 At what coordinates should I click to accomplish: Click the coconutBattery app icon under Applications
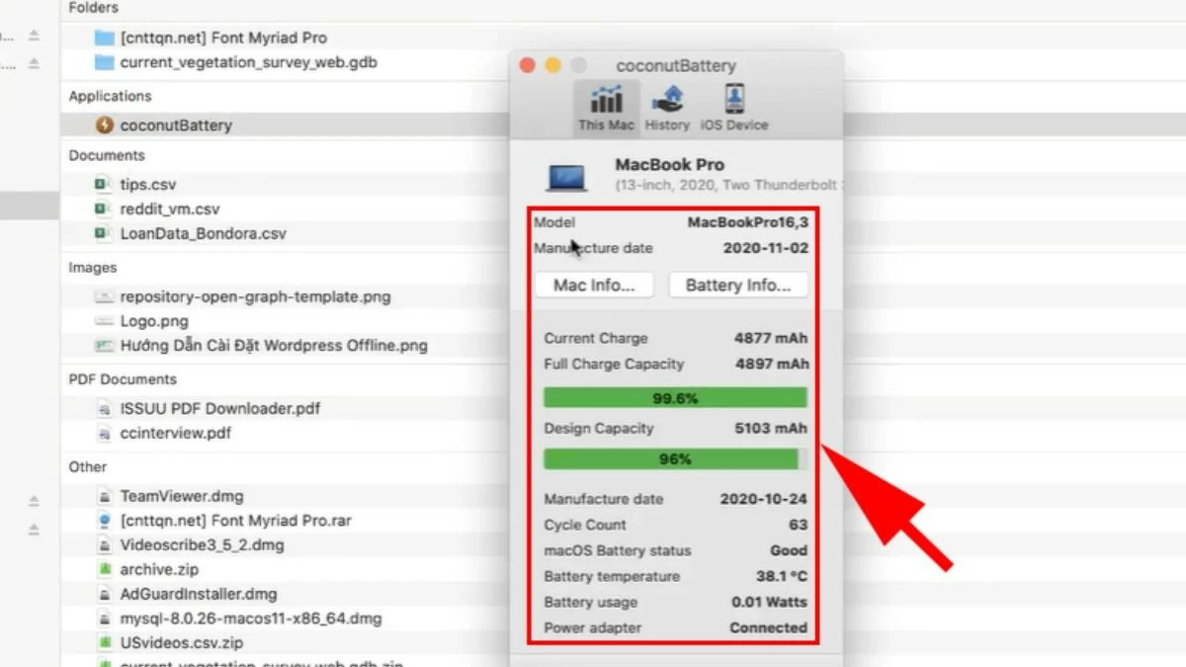(x=106, y=125)
